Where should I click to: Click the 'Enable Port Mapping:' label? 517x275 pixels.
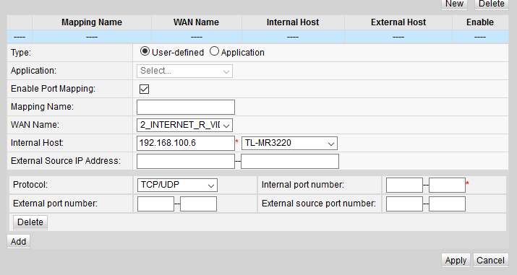(x=53, y=89)
